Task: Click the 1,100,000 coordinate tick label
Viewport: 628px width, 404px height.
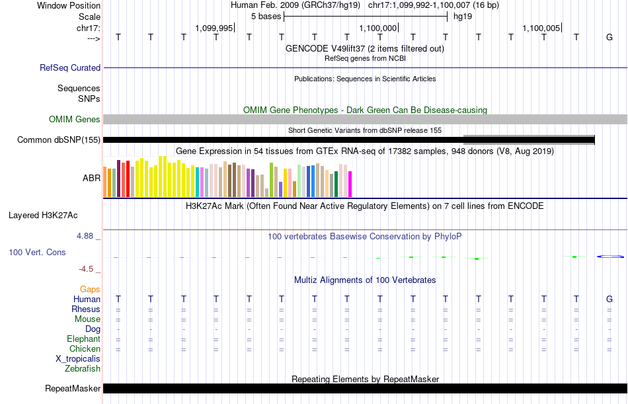Action: pos(377,28)
